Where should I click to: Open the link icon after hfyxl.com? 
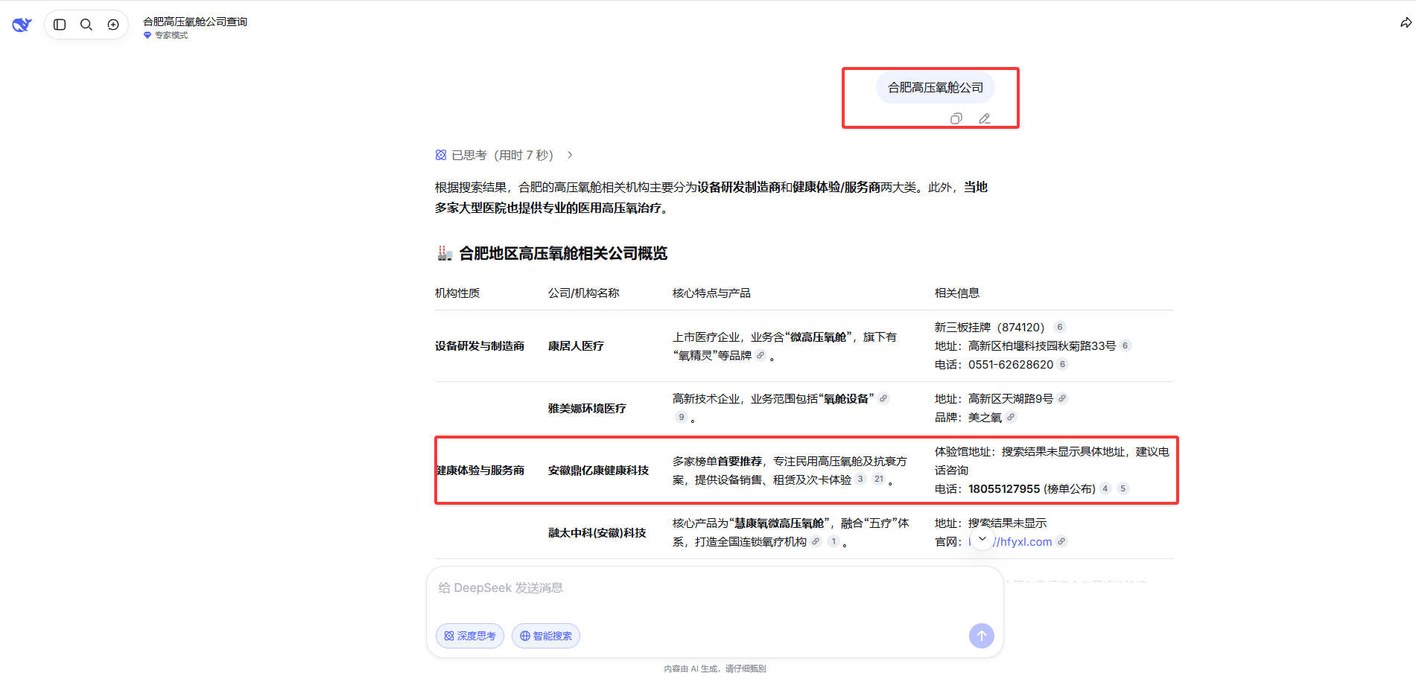coord(1061,541)
